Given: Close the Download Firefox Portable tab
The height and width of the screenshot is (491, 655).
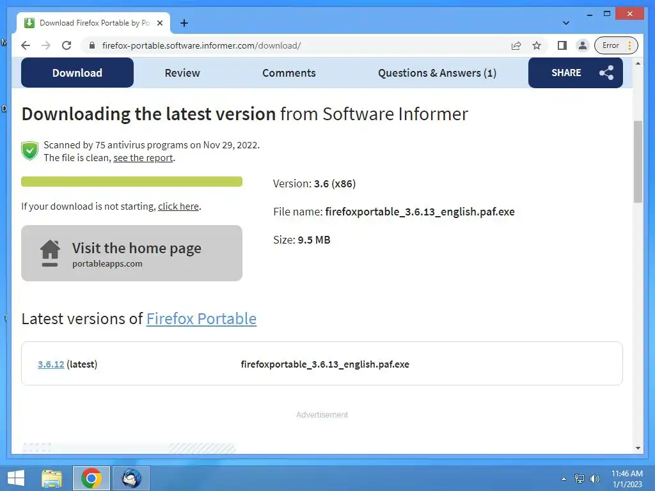Looking at the screenshot, I should (x=159, y=23).
